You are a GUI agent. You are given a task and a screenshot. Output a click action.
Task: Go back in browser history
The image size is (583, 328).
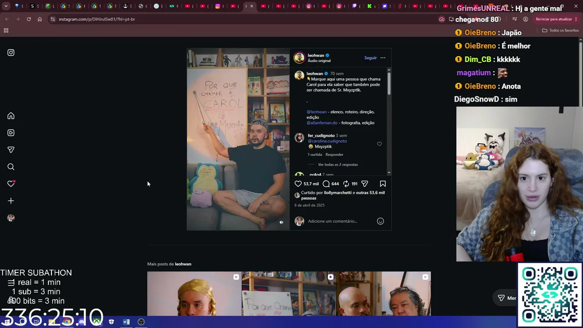[7, 19]
